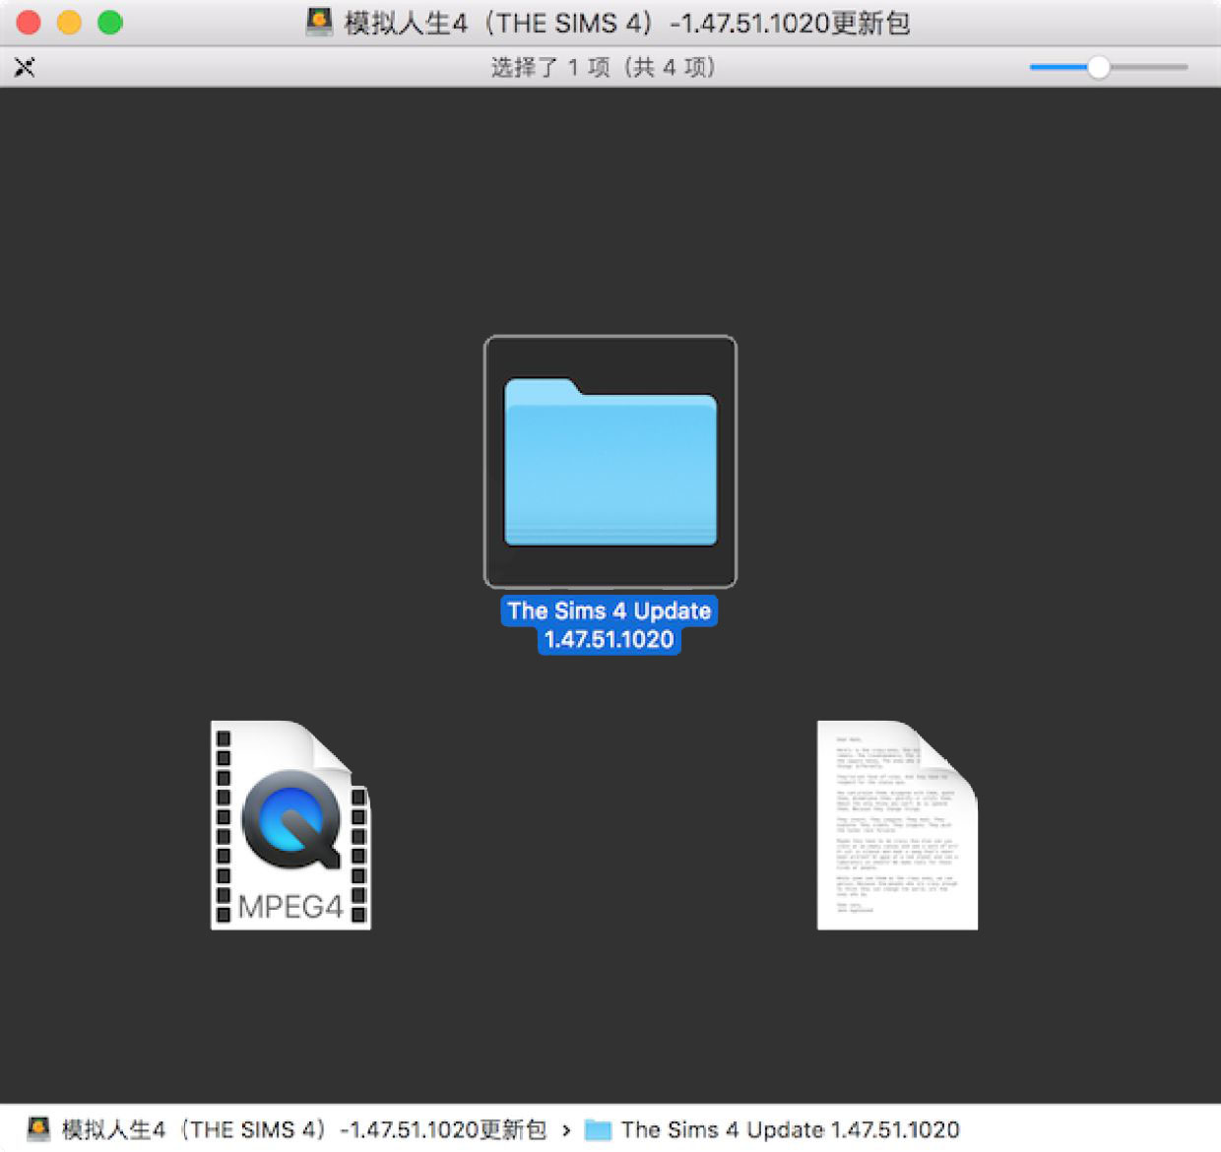Close the Finder window with red button
This screenshot has height=1152, width=1221.
coord(29,22)
